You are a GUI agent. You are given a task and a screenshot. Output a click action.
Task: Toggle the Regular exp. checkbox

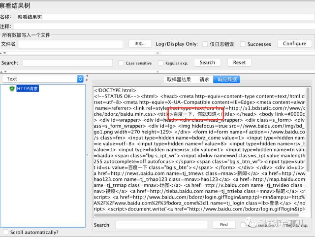[161, 63]
